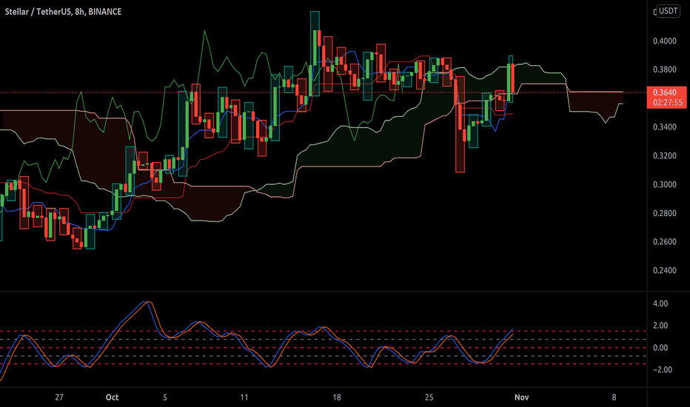Click the 0.2600 price axis label
Image resolution: width=690 pixels, height=407 pixels.
(665, 241)
